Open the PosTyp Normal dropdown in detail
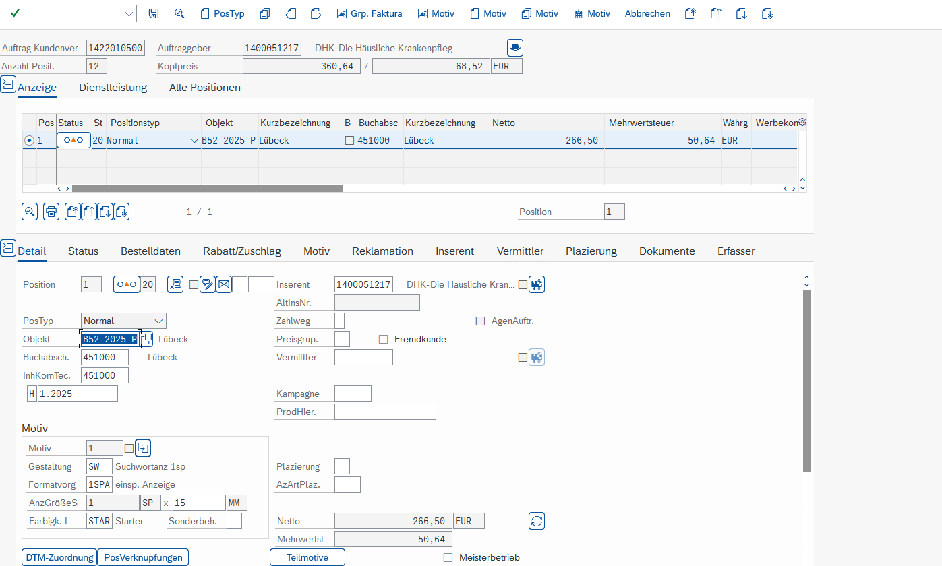942x566 pixels. pyautogui.click(x=159, y=321)
